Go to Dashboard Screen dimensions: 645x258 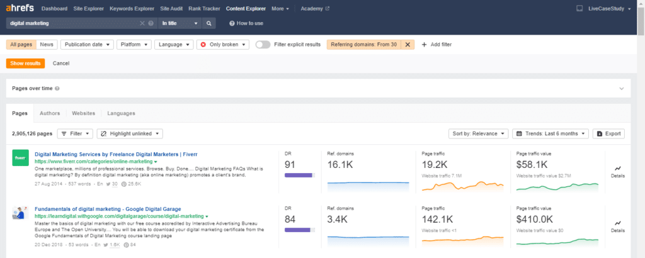tap(55, 8)
